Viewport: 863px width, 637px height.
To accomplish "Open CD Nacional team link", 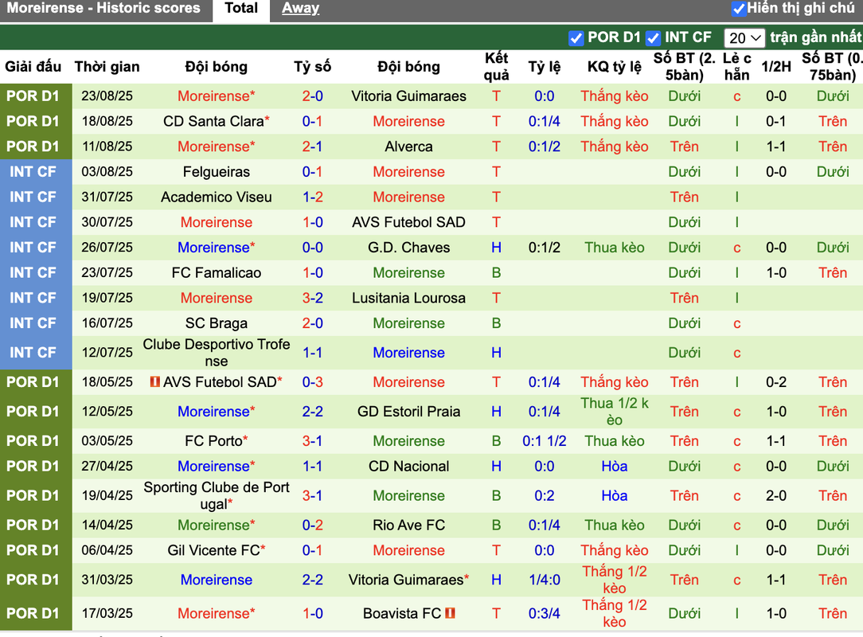I will pyautogui.click(x=409, y=467).
